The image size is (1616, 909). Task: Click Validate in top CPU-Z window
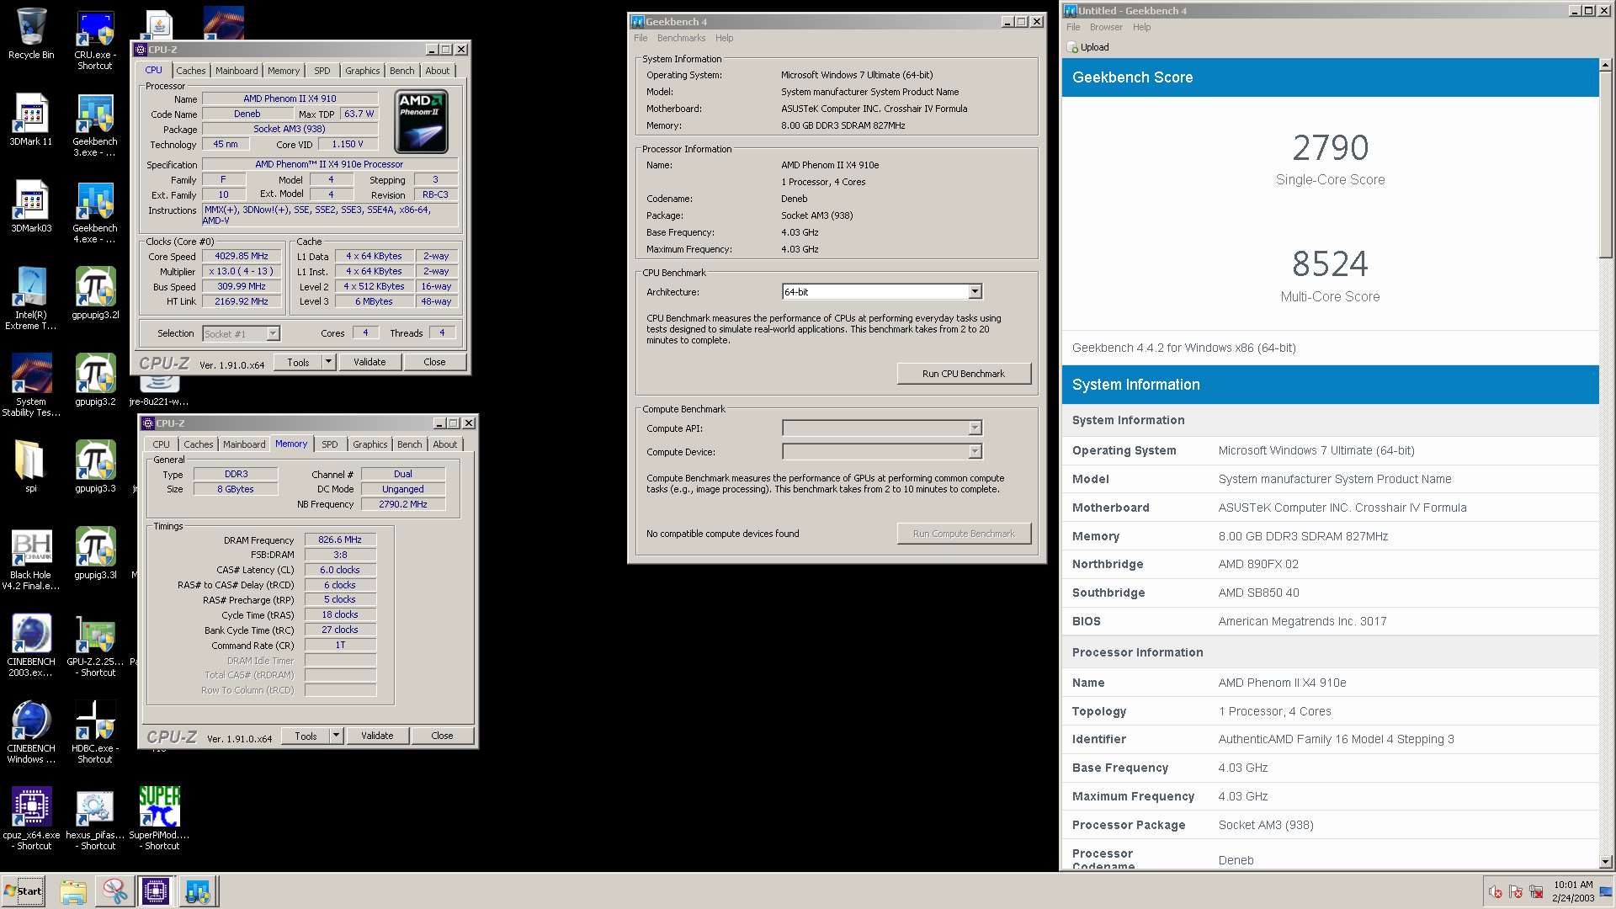point(369,362)
